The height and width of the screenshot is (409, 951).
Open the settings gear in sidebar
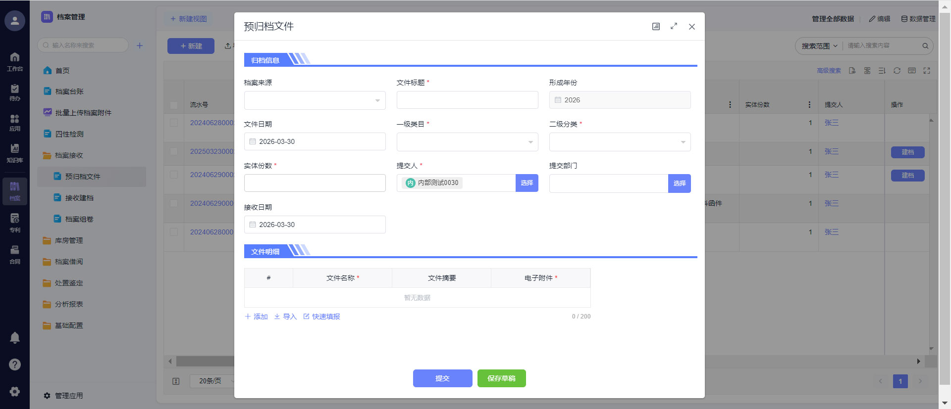click(15, 391)
